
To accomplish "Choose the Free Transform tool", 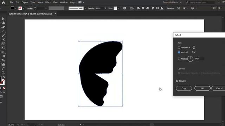I will click(3, 48).
